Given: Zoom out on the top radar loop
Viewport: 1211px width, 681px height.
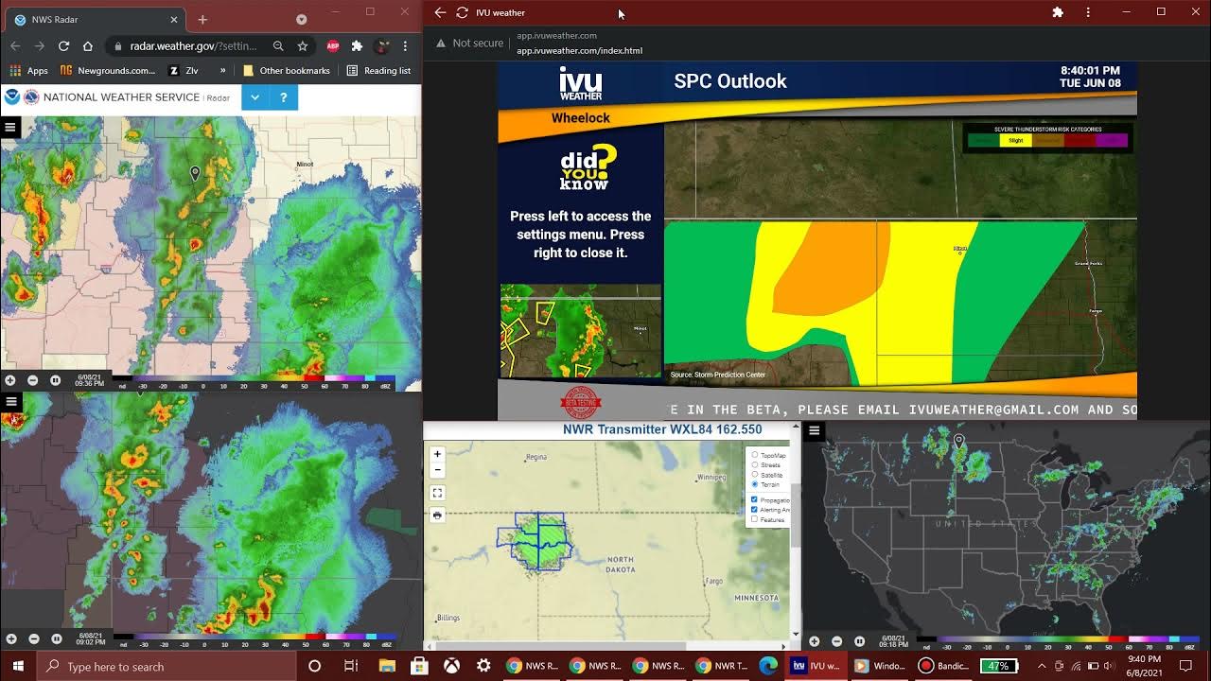Looking at the screenshot, I should tap(32, 380).
